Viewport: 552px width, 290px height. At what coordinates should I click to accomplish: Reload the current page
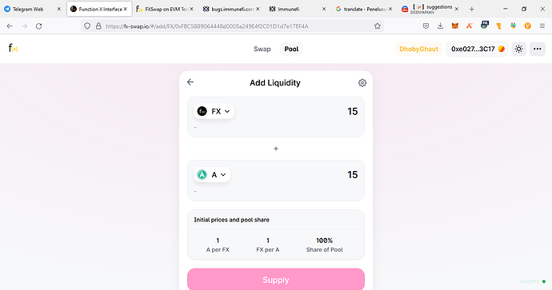[x=38, y=26]
